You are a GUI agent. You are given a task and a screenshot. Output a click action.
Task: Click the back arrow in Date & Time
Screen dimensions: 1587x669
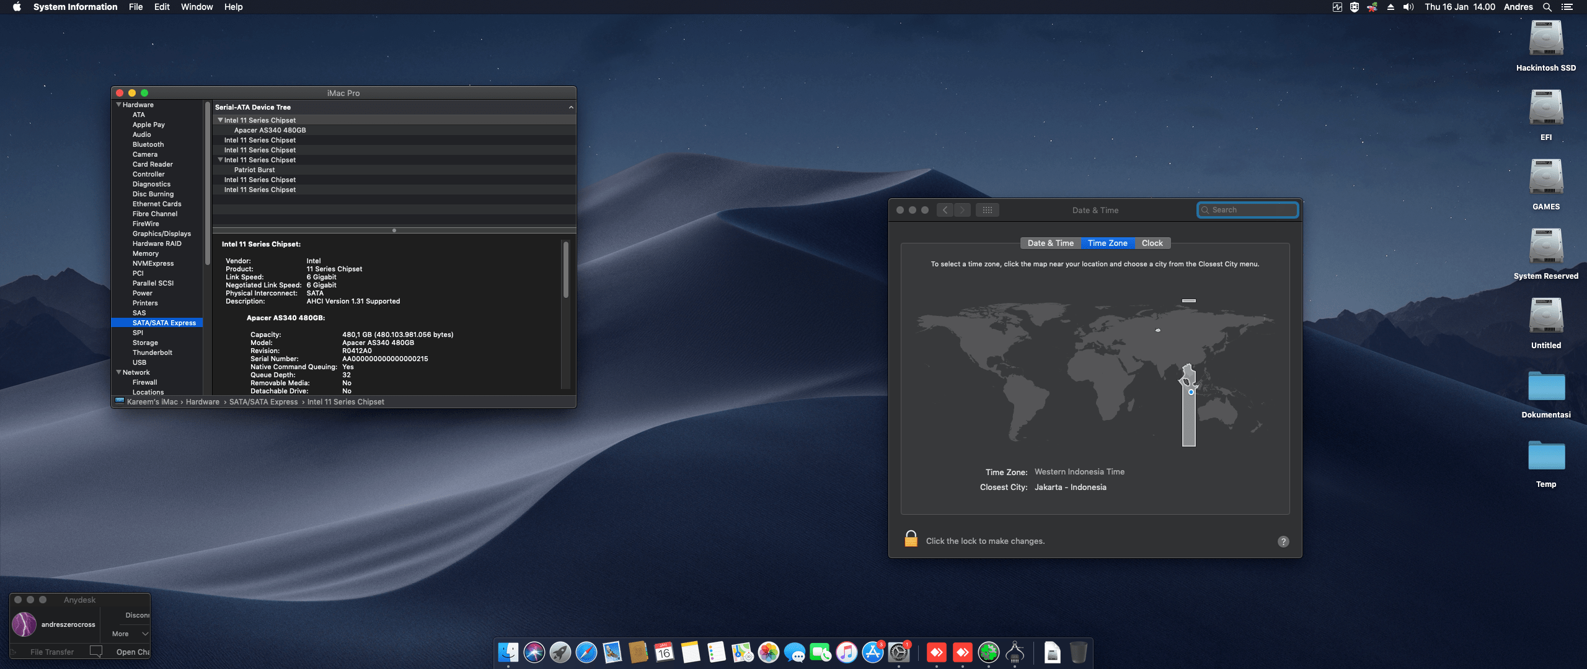[x=945, y=210]
